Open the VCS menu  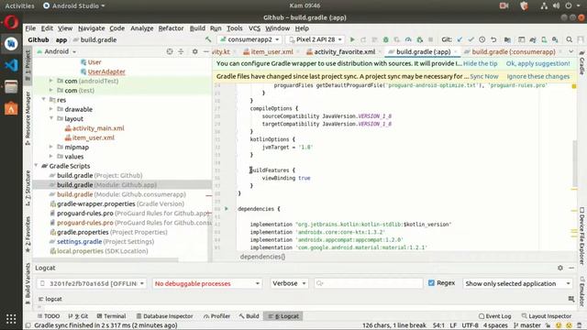(254, 28)
